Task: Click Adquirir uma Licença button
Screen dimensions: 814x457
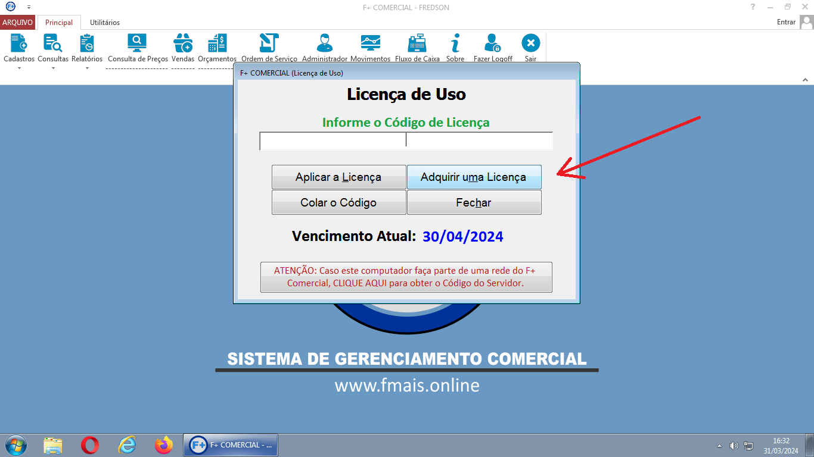Action: pos(474,177)
